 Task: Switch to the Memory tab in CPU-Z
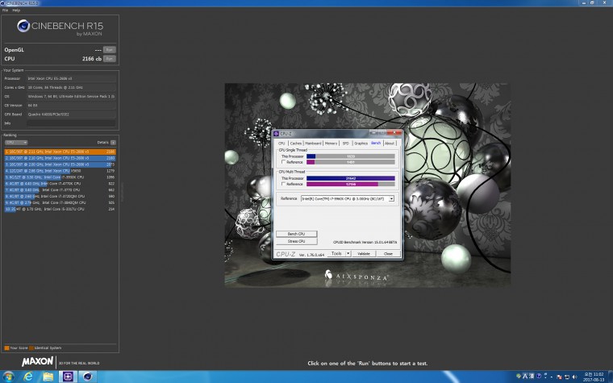[331, 144]
